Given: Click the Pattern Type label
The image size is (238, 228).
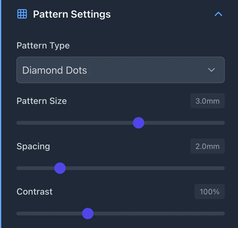Looking at the screenshot, I should pyautogui.click(x=43, y=46).
